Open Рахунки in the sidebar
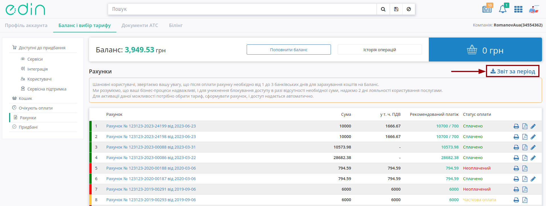This screenshot has width=546, height=206. point(28,118)
